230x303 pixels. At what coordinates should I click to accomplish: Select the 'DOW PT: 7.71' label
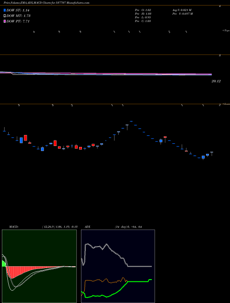[x=18, y=21]
